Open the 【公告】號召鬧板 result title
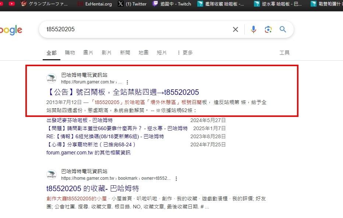The image size is (343, 218). point(123,92)
